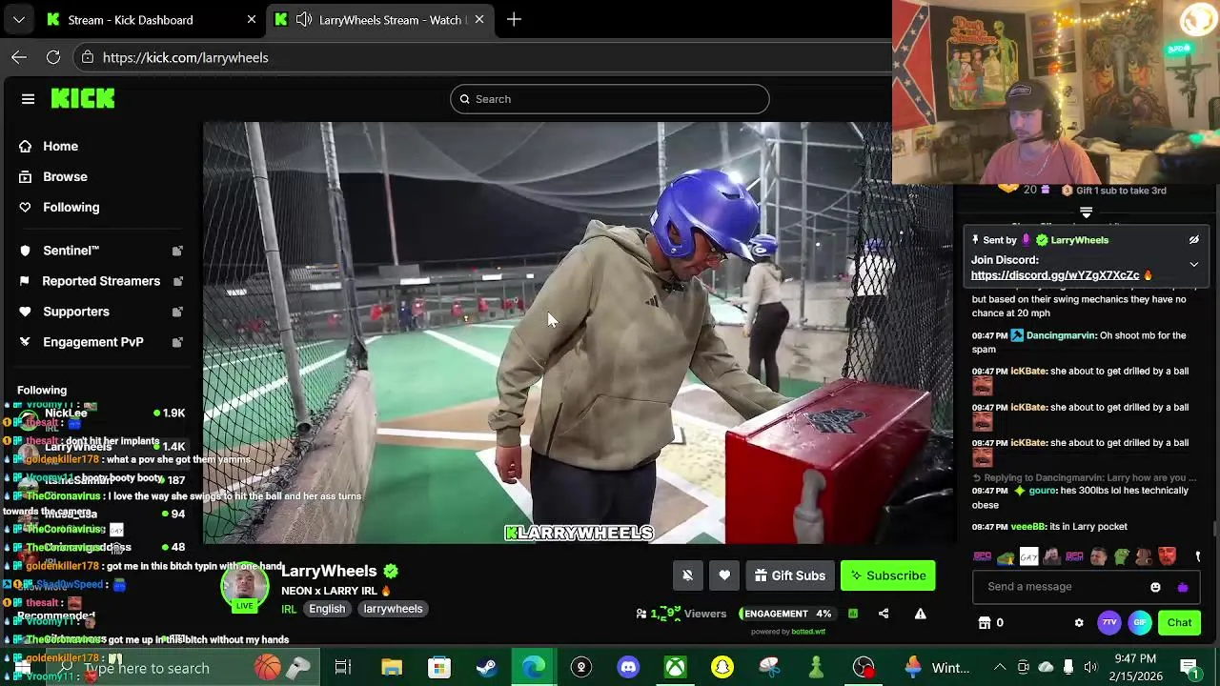The width and height of the screenshot is (1220, 686).
Task: Click the Kick logo
Action: 83,99
